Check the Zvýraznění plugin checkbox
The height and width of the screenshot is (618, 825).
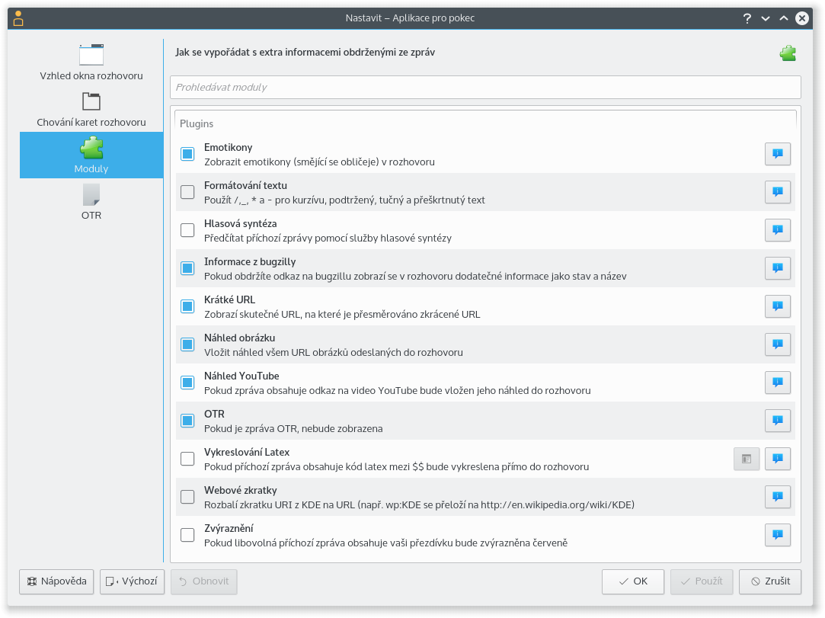(187, 535)
